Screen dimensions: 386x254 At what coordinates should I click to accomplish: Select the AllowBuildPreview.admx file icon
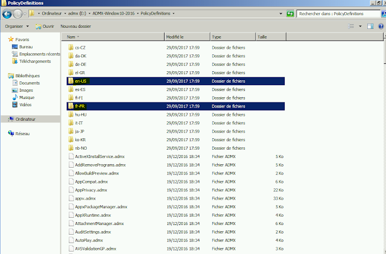pyautogui.click(x=71, y=173)
